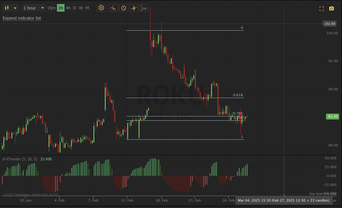The image size is (342, 208).
Task: Click the 80.00 price axis label
Action: pos(333,145)
